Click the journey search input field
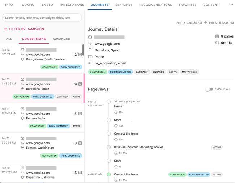The width and height of the screenshot is (235, 183). (x=42, y=18)
